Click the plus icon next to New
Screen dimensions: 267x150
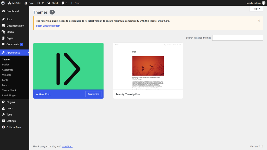(72, 3)
